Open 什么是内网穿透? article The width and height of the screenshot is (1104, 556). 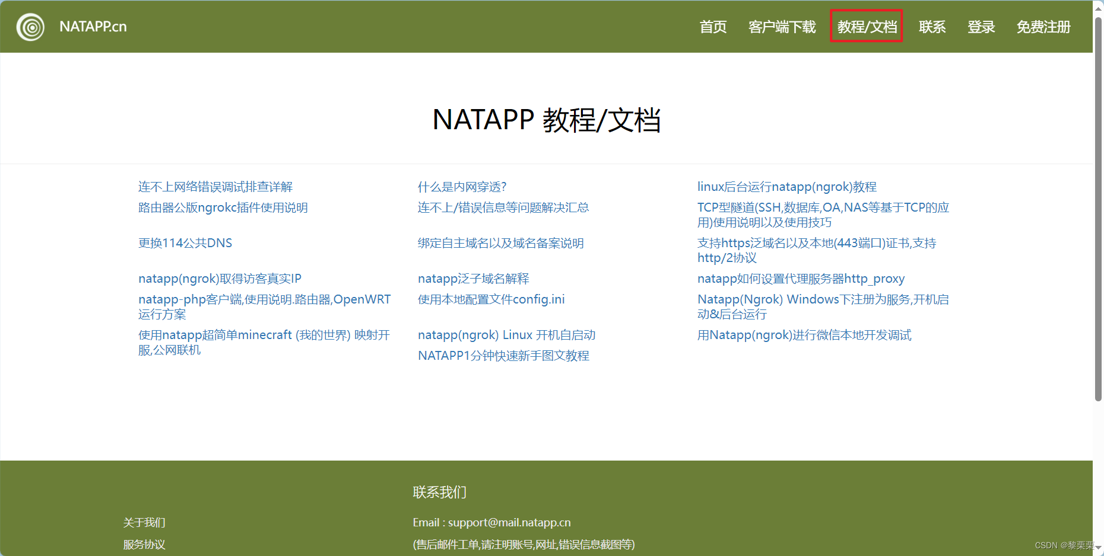pos(462,187)
